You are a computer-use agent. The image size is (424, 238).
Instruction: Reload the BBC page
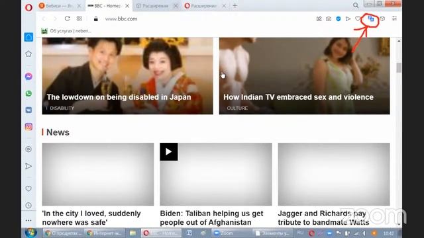[x=67, y=19]
